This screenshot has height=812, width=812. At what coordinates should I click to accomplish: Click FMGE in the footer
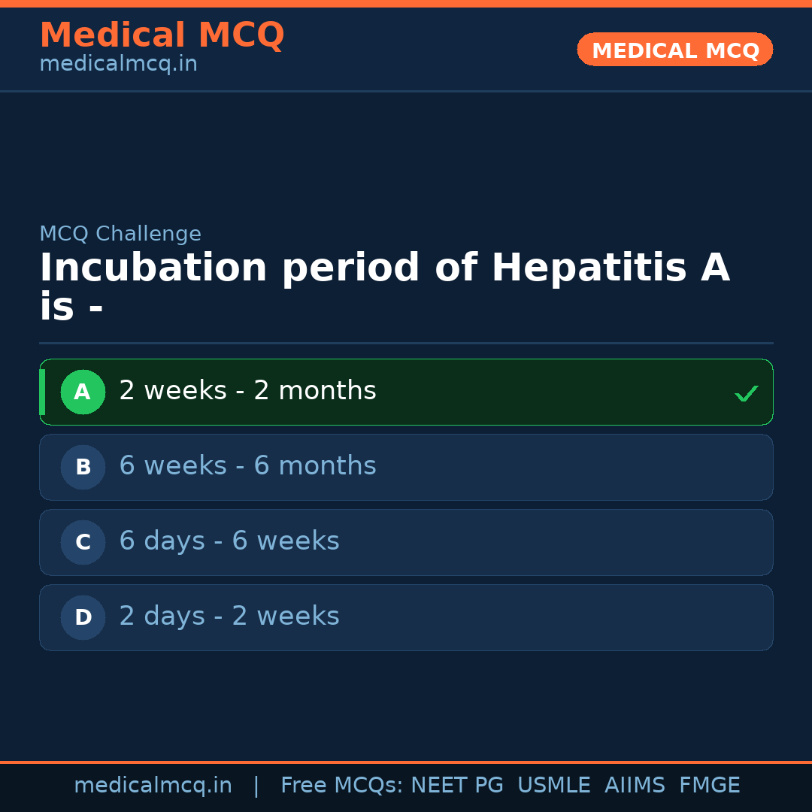coord(709,786)
